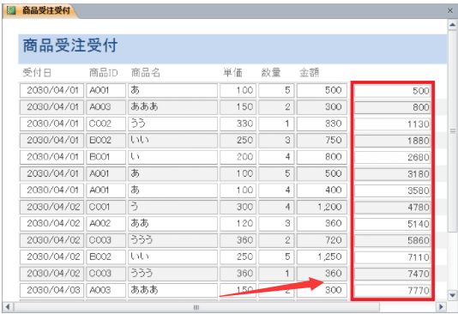Click 商品名 field う in C001 row
Screen dimensions: 458x314
tap(172, 207)
